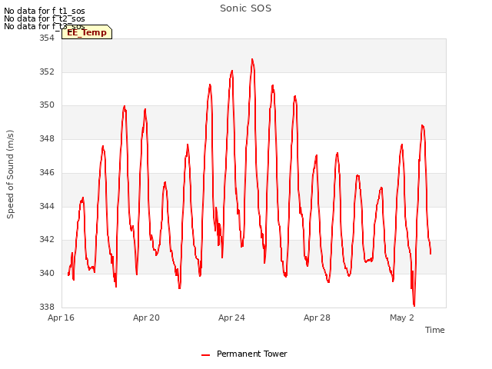
Task: Click the 352 y-axis tick label
Action: (47, 71)
